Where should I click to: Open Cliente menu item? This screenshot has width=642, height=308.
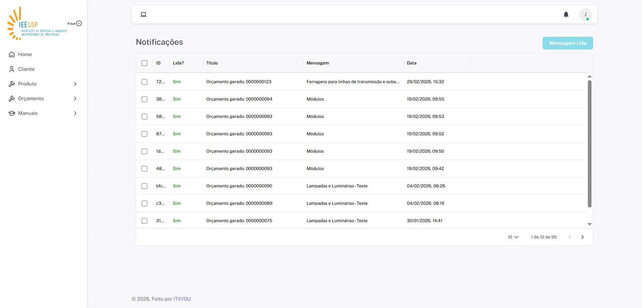43,69
